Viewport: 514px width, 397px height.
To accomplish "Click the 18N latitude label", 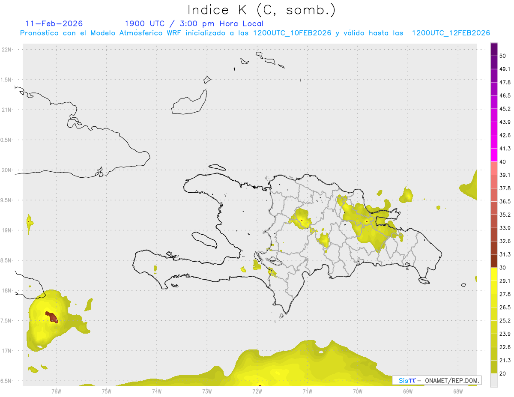I will tap(7, 290).
